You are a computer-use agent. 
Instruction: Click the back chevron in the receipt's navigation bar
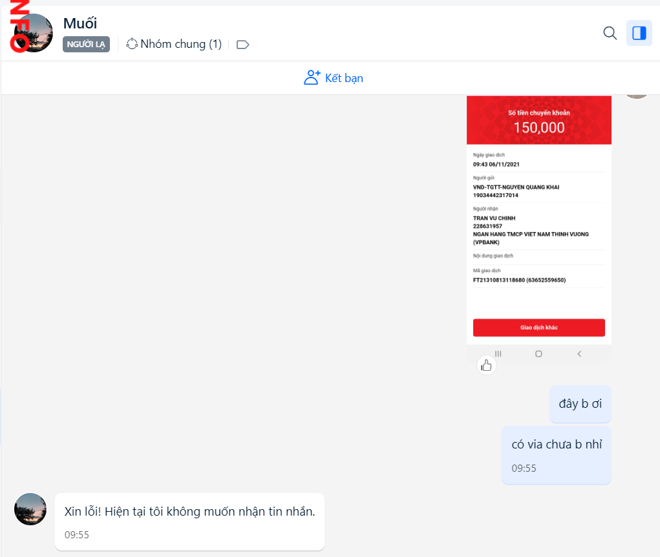pyautogui.click(x=579, y=353)
